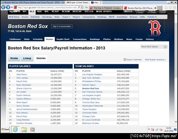The image size is (178, 139).
Task: Open Koji Uehara player link
Action: pos(22,113)
